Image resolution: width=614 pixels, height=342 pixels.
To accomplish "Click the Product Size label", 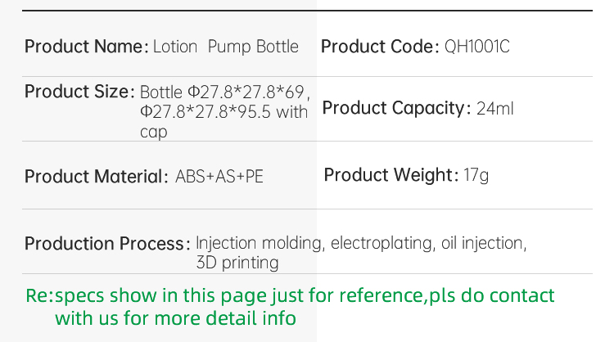I will coord(79,92).
